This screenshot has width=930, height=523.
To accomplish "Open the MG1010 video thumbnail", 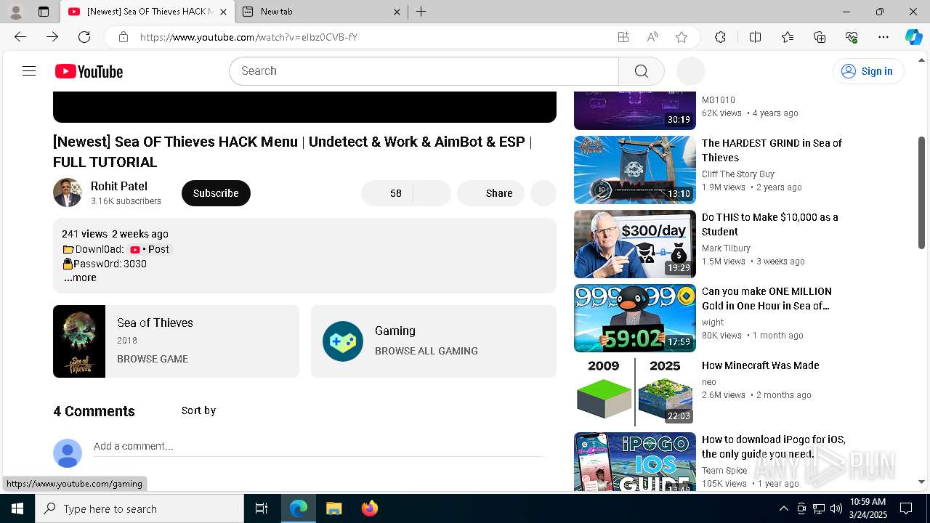I will coord(635,111).
